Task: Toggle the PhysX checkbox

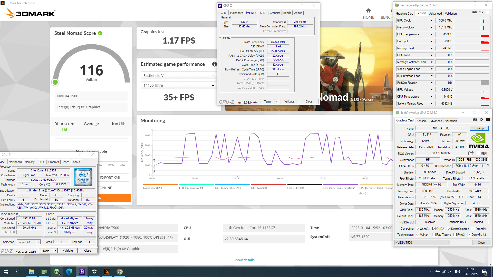Action: [x=455, y=235]
